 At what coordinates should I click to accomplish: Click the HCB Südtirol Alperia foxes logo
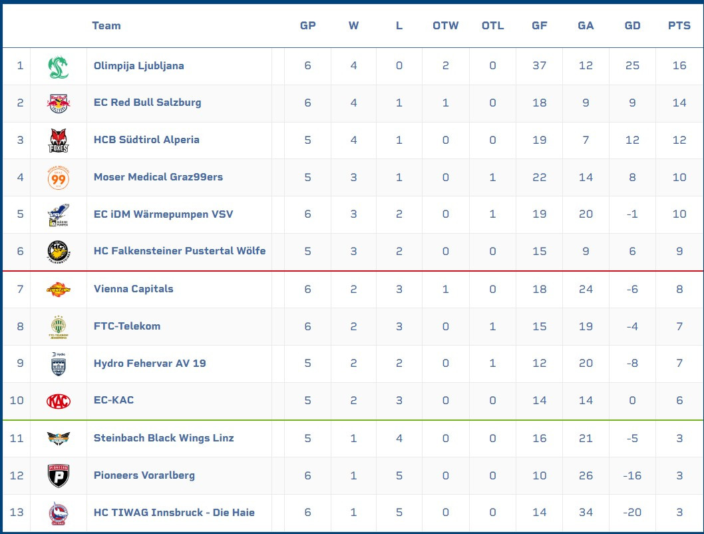click(x=58, y=140)
